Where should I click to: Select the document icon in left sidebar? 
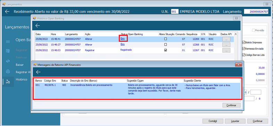[x=8, y=51]
